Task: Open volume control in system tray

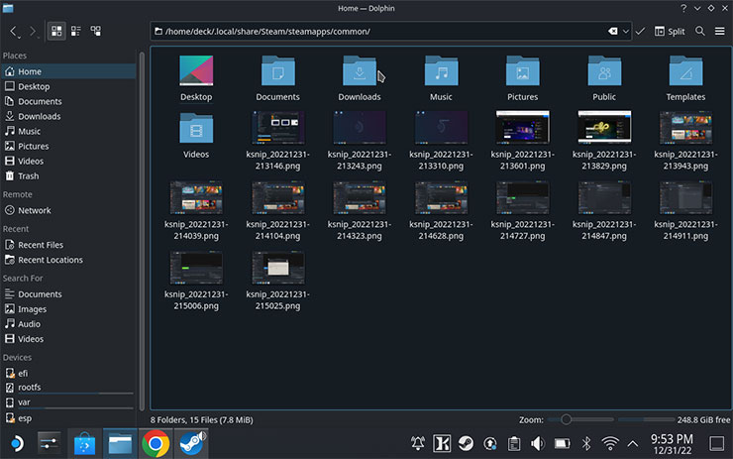Action: [538, 443]
